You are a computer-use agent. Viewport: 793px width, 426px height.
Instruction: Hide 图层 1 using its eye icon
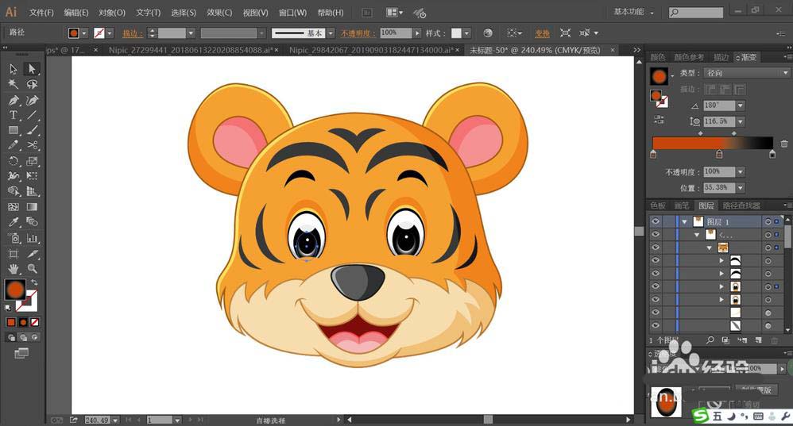point(656,222)
